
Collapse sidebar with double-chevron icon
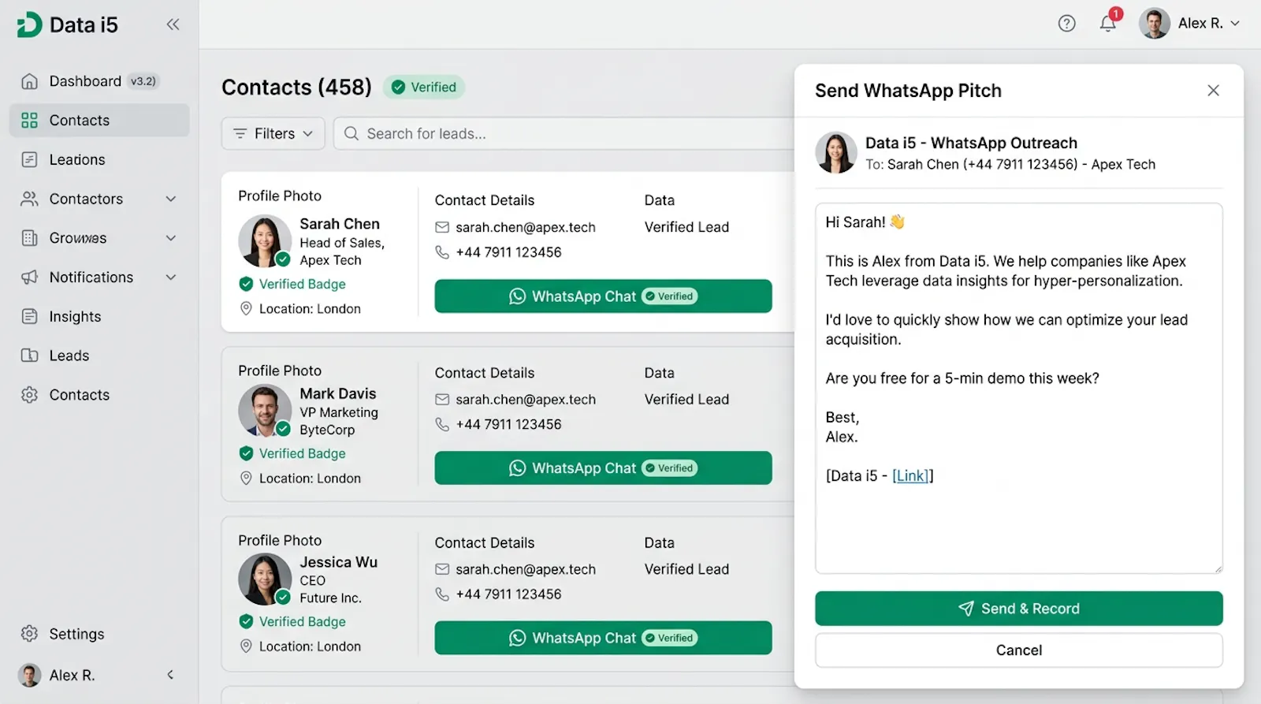pos(173,24)
